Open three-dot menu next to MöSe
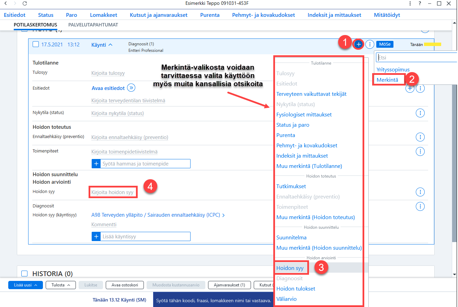Image resolution: width=458 pixels, height=307 pixels. pyautogui.click(x=370, y=44)
